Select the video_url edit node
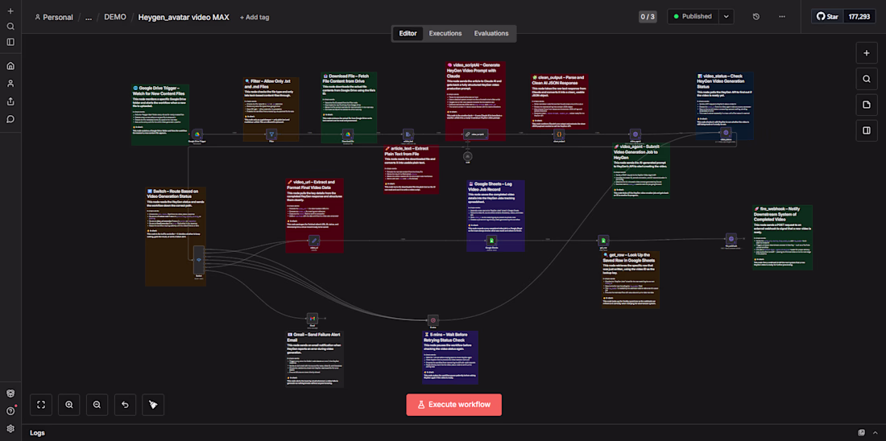Screen dimensions: 886x441 [315, 241]
